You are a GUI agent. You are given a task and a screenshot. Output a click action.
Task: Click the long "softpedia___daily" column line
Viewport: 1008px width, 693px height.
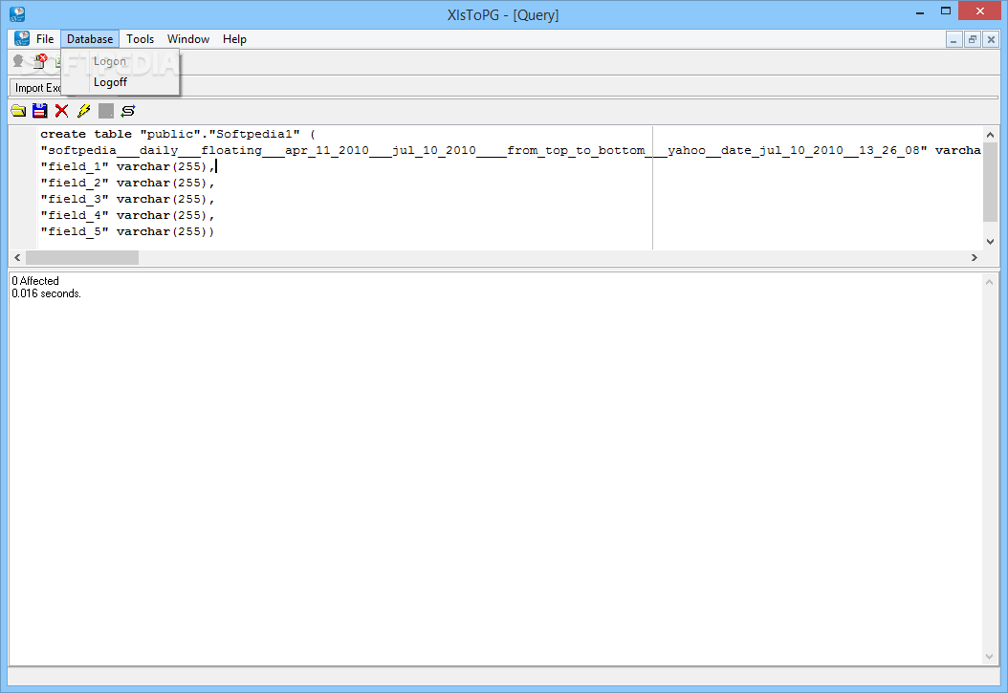[511, 150]
